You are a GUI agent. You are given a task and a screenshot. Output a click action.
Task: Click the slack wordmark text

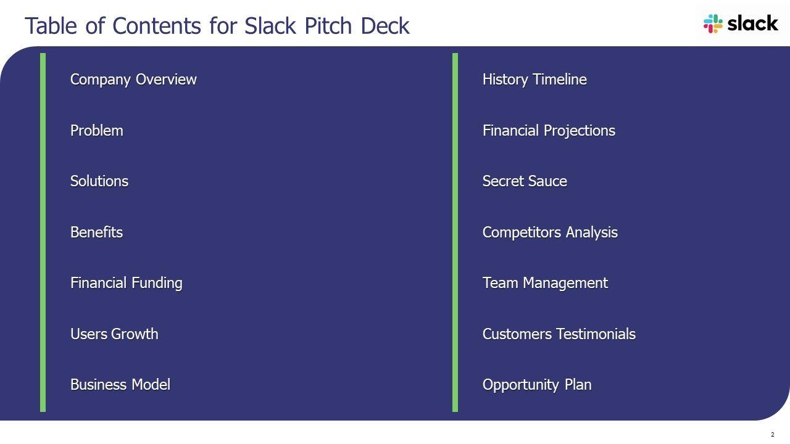(x=752, y=23)
